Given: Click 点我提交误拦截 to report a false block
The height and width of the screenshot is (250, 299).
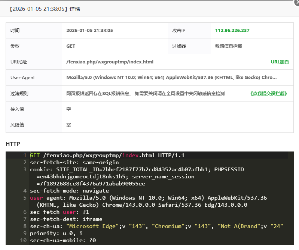Looking at the screenshot, I should coord(268,94).
